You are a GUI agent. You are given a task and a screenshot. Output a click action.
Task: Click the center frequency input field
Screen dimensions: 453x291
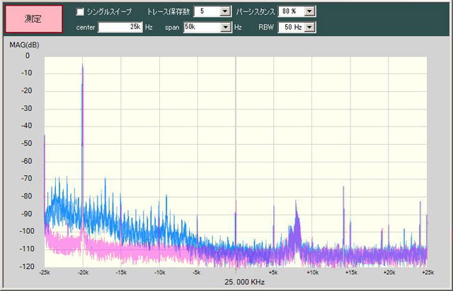click(120, 27)
